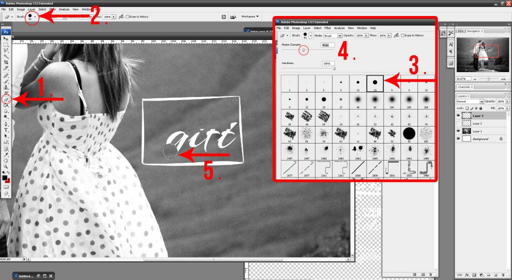Open the Brush preset picker dropdown arrow
Viewport: 512px width, 280px height.
pyautogui.click(x=35, y=17)
